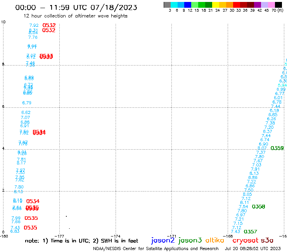Click the wave height value '7.99'
The height and width of the screenshot is (252, 287).
pyautogui.click(x=16, y=218)
